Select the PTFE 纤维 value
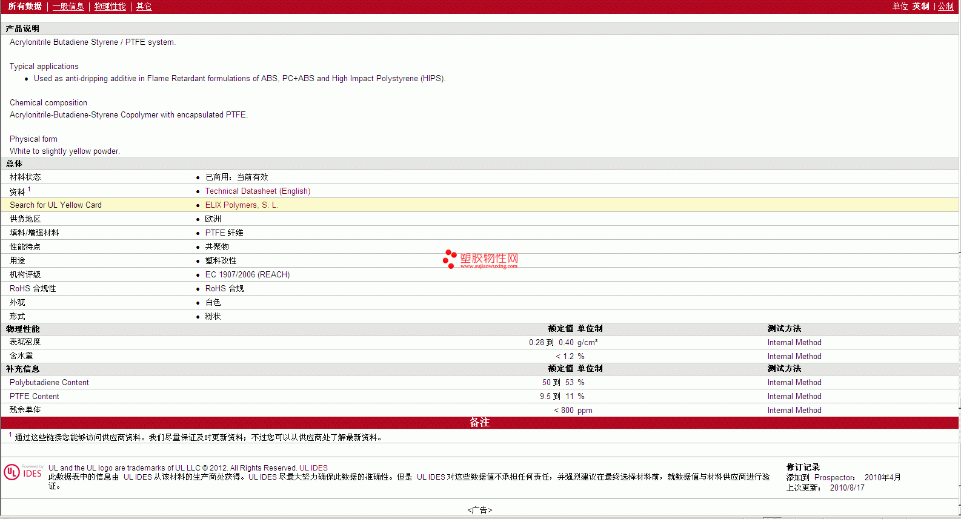 coord(224,233)
